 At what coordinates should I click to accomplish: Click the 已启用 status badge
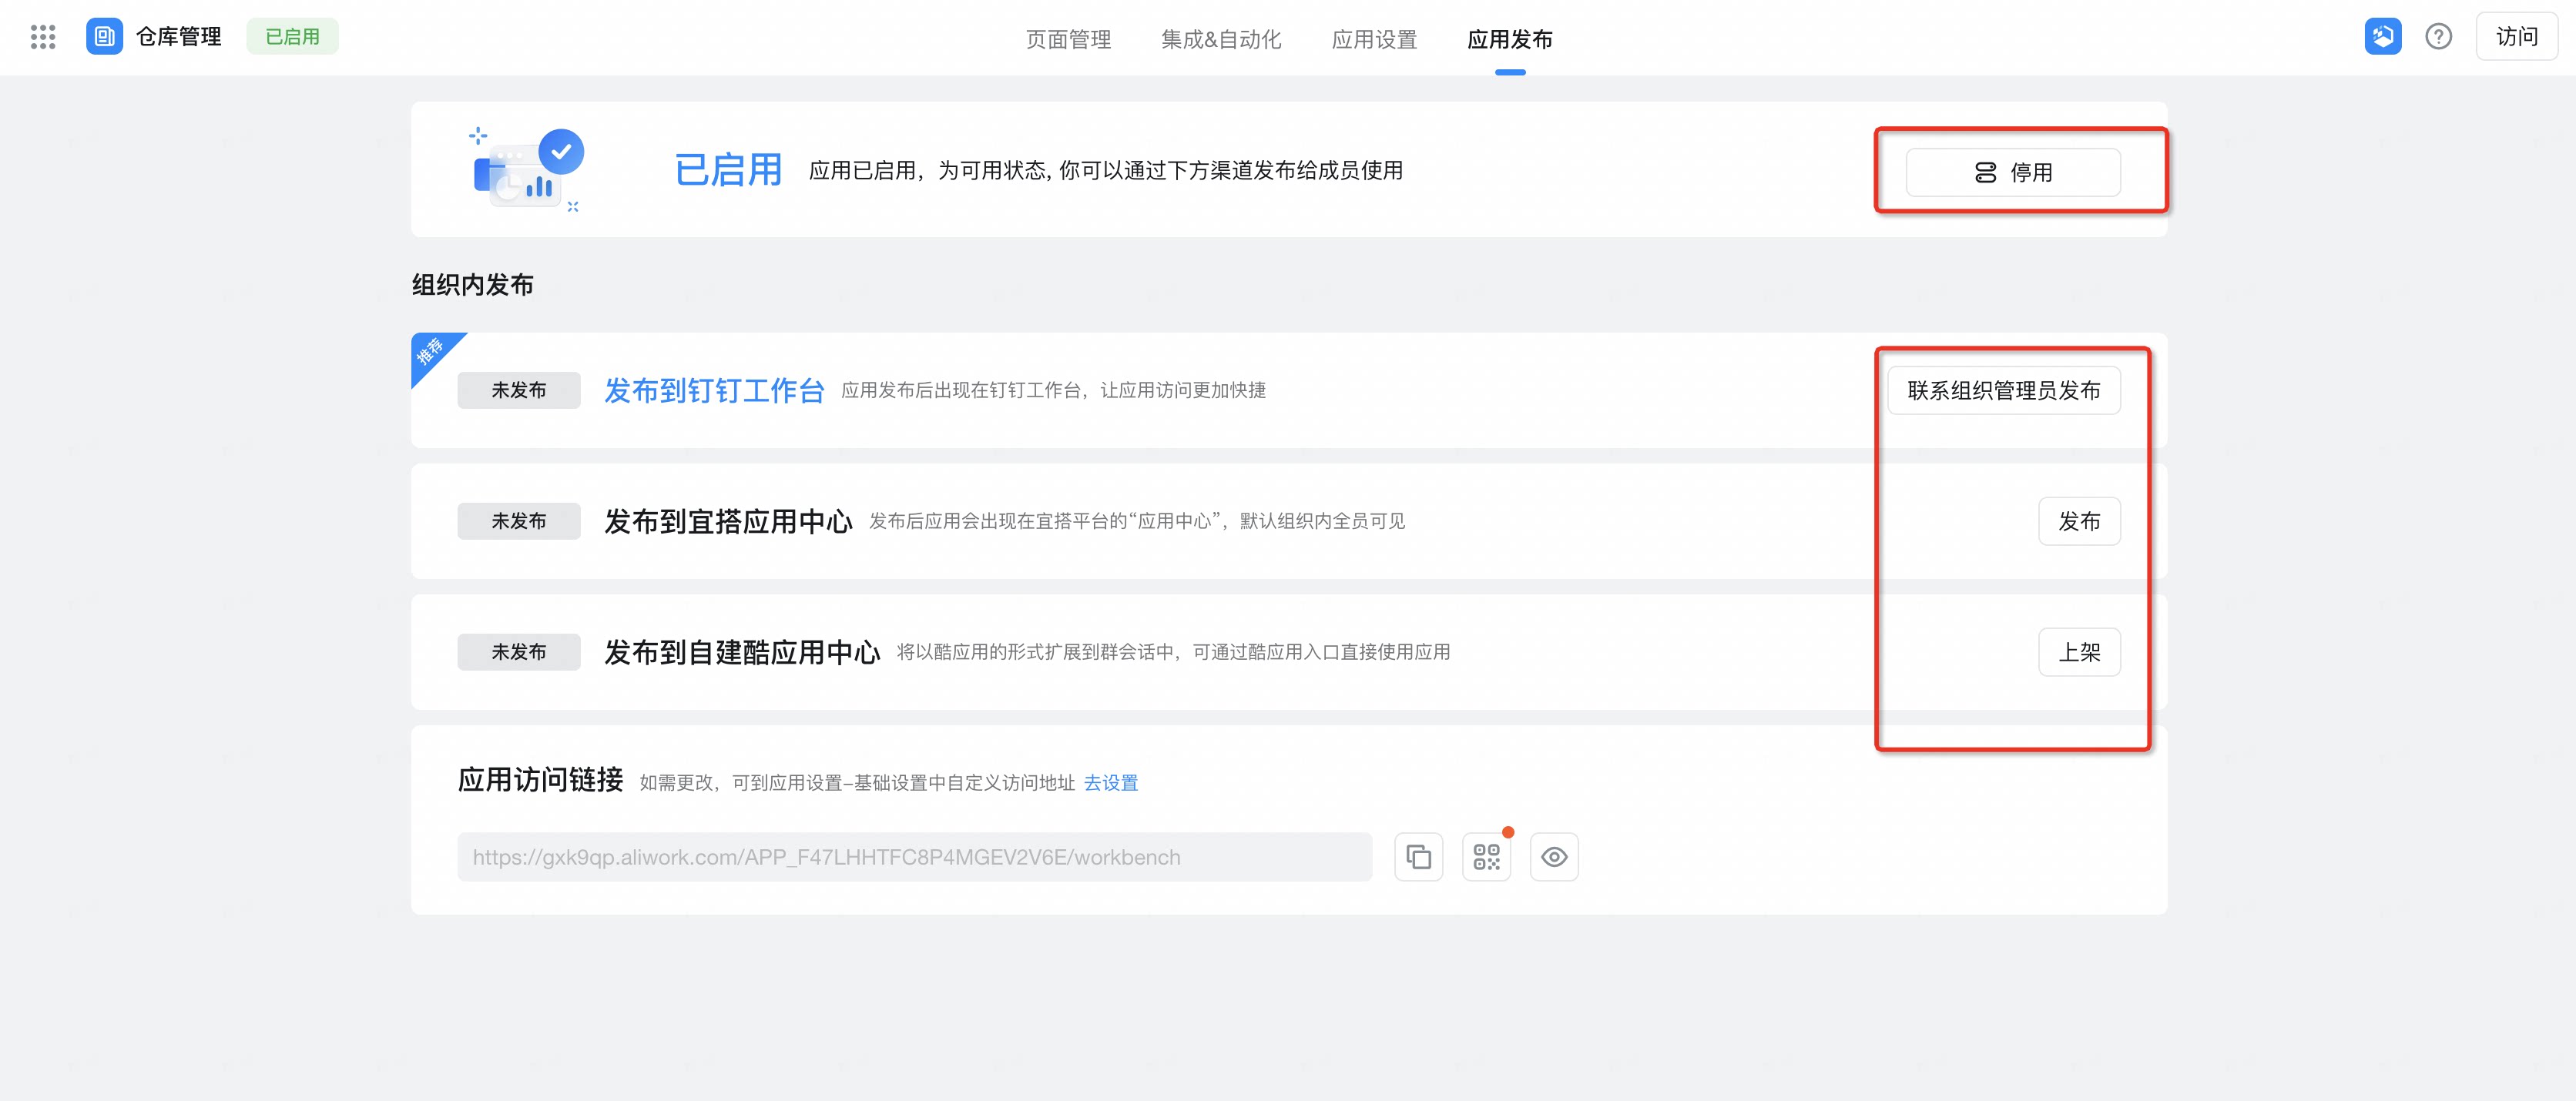pos(292,37)
